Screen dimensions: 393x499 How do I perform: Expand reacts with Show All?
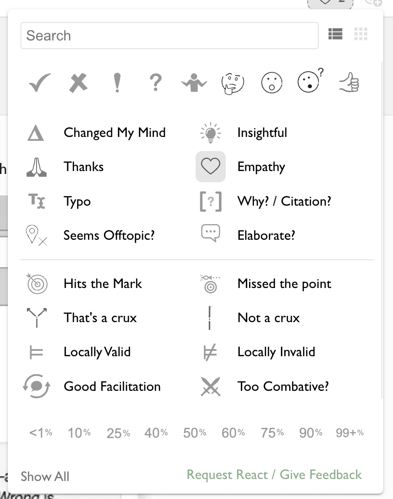[45, 477]
